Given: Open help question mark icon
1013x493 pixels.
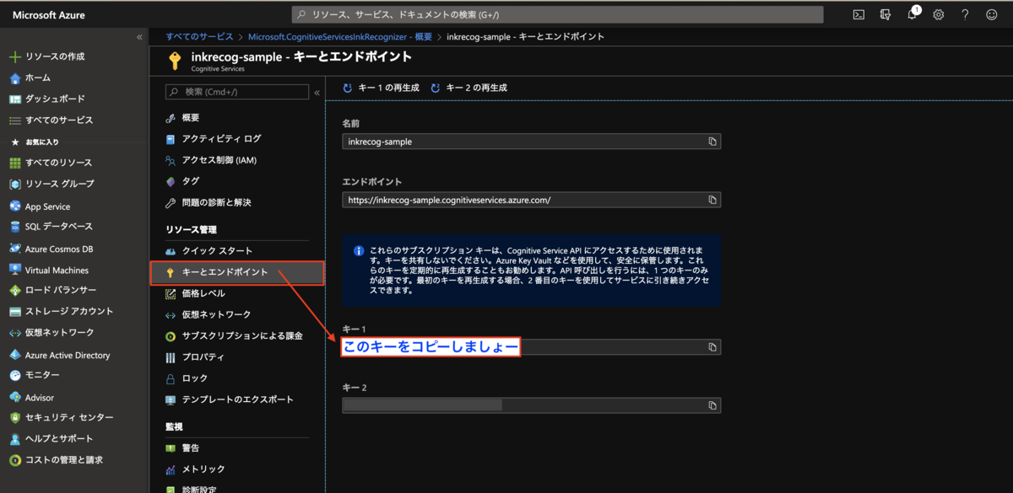Looking at the screenshot, I should pyautogui.click(x=966, y=14).
